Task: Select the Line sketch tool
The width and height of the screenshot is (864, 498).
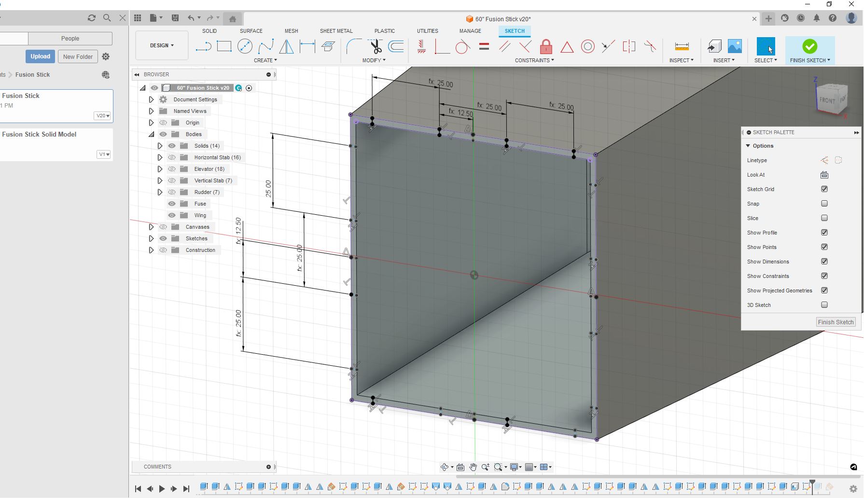Action: [x=203, y=46]
